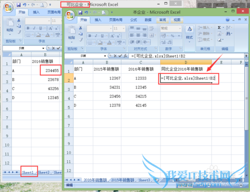Click 插入 button in cells group

click(x=205, y=27)
